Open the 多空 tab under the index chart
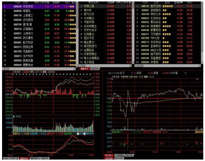This screenshot has width=205, height=161. click(6, 158)
